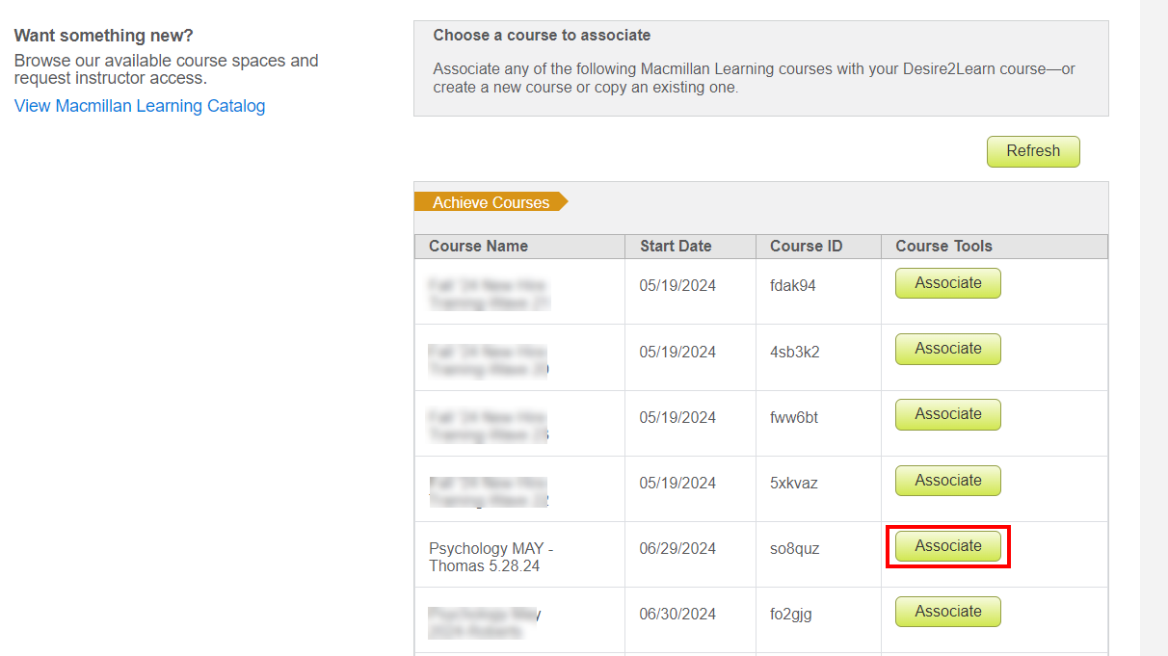
Task: Click the Want something new heading
Action: 99,35
